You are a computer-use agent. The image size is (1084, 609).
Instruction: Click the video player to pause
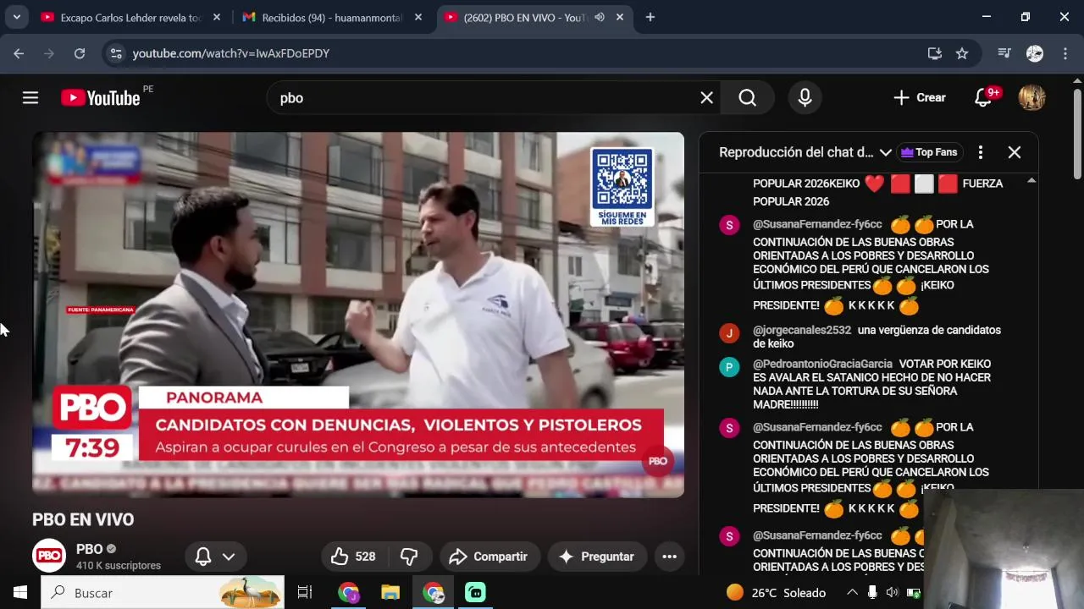pyautogui.click(x=358, y=314)
